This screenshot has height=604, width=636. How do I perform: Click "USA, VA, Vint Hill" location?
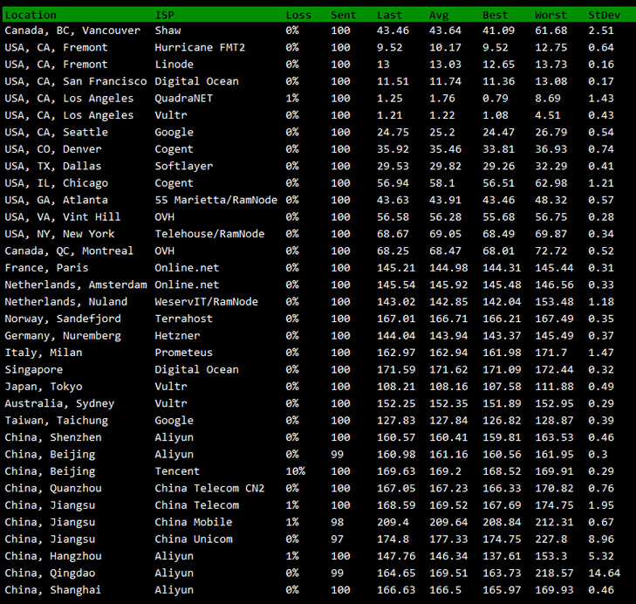click(63, 217)
